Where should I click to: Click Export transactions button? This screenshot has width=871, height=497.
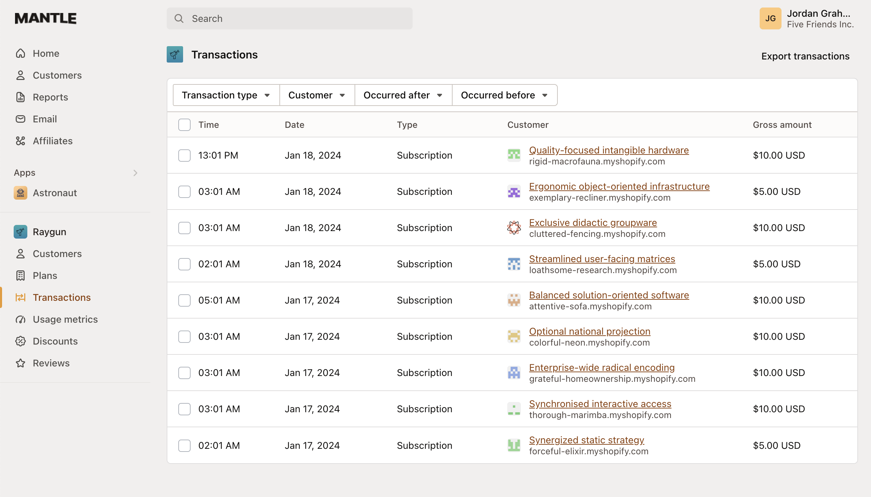click(x=805, y=56)
